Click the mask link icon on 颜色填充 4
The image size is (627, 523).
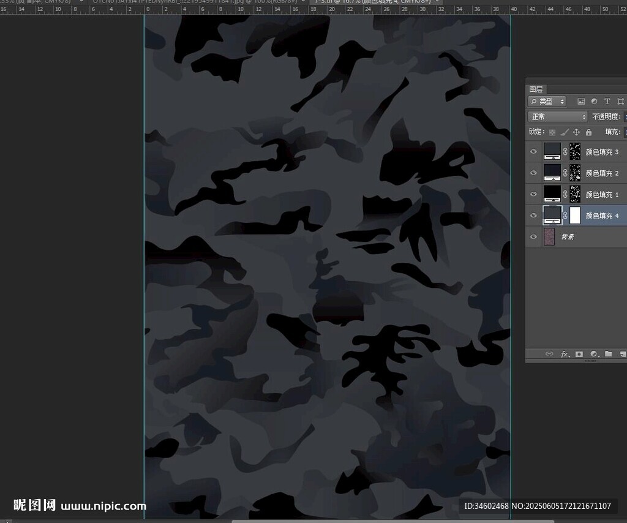click(x=565, y=215)
